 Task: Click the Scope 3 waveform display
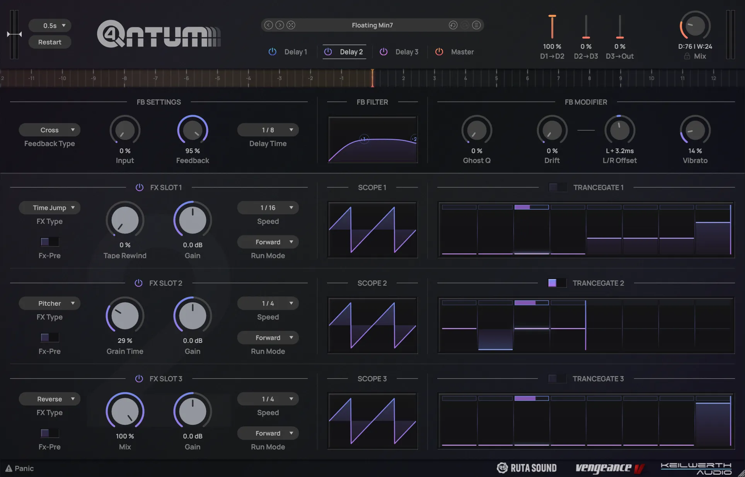[x=373, y=421]
